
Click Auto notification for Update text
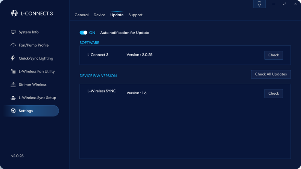(125, 33)
